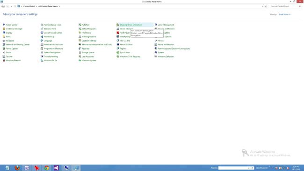This screenshot has width=304, height=171.
Task: Open Default Programs icon
Action: pyautogui.click(x=80, y=28)
